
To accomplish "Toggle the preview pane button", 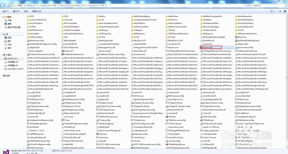I will (279, 11).
